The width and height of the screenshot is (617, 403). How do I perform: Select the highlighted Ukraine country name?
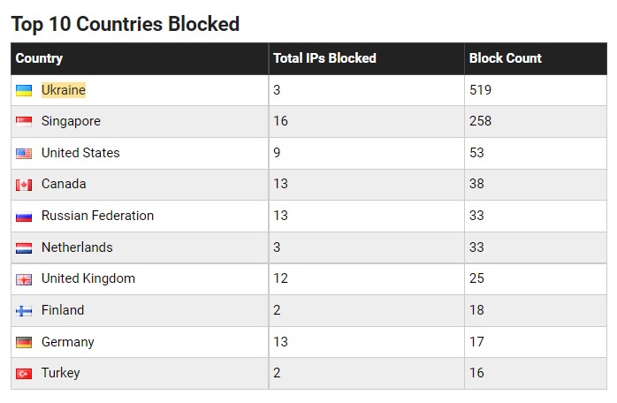click(x=64, y=90)
